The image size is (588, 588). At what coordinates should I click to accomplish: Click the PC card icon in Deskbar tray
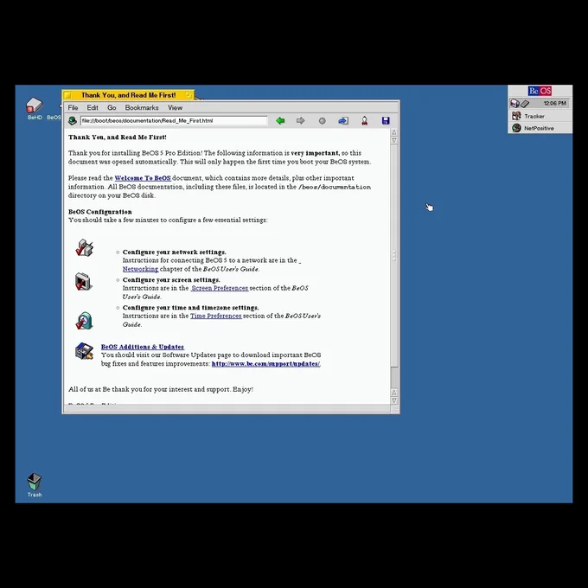click(525, 104)
